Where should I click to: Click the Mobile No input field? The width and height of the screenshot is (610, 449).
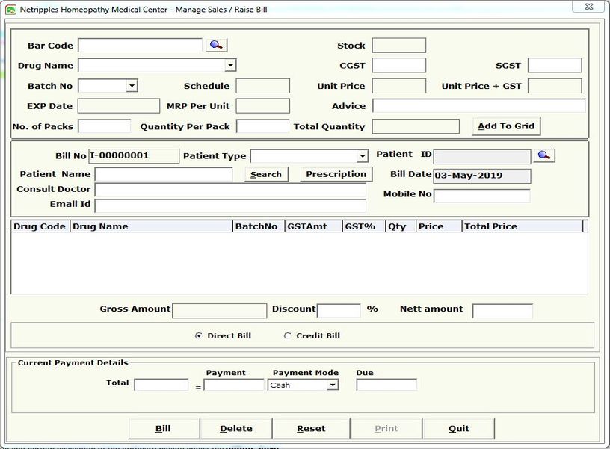(x=481, y=196)
